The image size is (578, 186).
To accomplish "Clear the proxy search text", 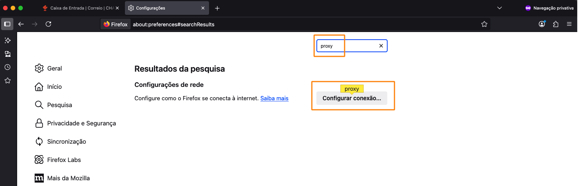I will point(381,46).
